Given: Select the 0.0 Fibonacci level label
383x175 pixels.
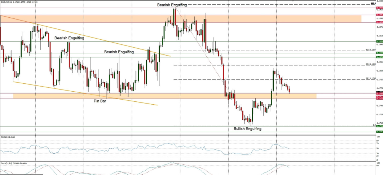Looking at the screenshot, I should point(374,125).
